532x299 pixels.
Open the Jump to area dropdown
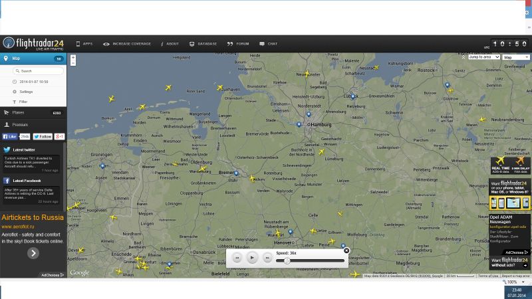[x=484, y=57]
